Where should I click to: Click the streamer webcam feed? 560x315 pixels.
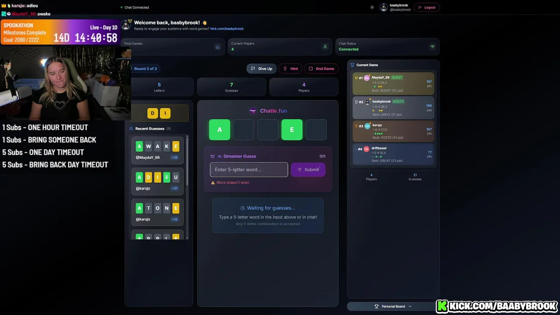pos(66,83)
